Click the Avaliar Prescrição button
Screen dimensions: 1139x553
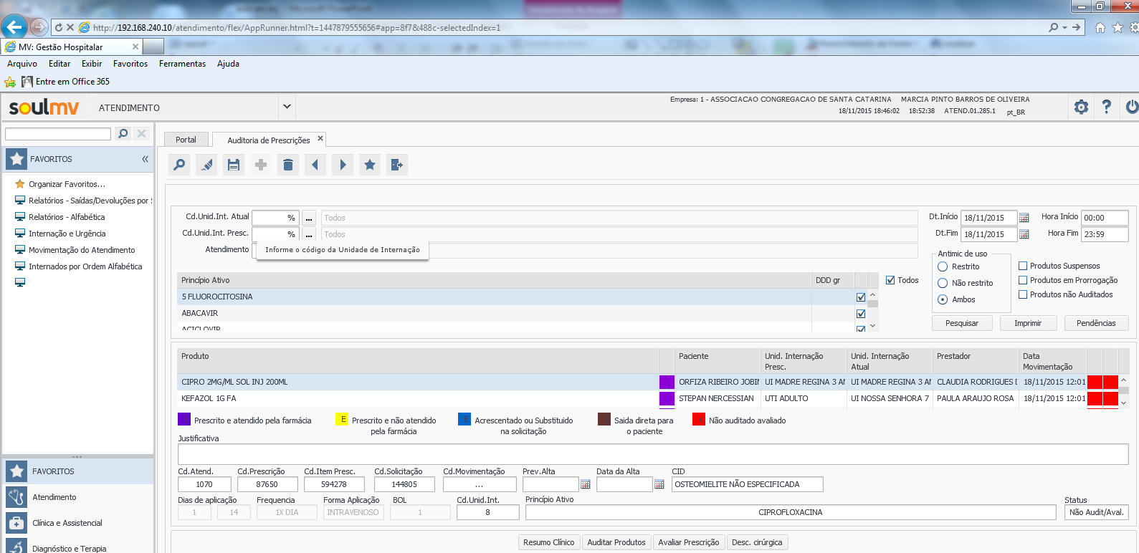pyautogui.click(x=688, y=542)
